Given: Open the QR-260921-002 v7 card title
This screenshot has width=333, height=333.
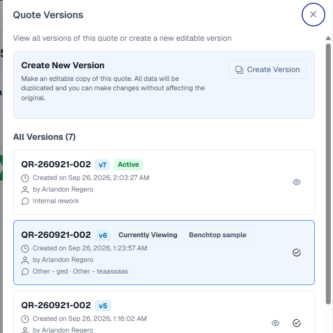Looking at the screenshot, I should [56, 165].
